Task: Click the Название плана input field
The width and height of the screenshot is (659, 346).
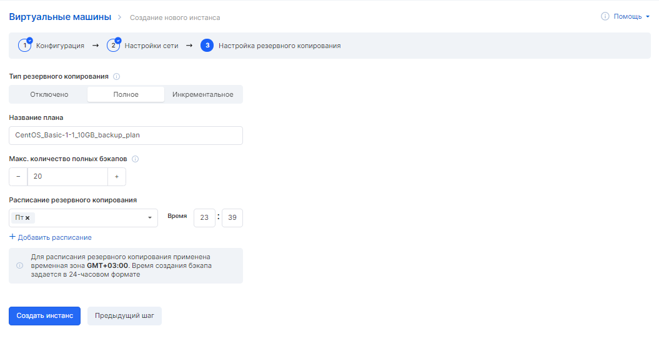Action: click(x=126, y=136)
